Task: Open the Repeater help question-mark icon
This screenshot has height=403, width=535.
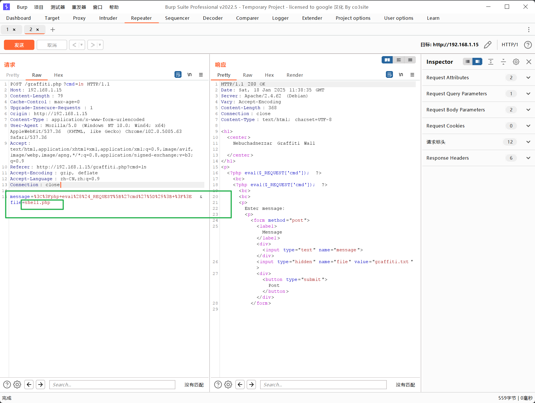Action: point(528,45)
